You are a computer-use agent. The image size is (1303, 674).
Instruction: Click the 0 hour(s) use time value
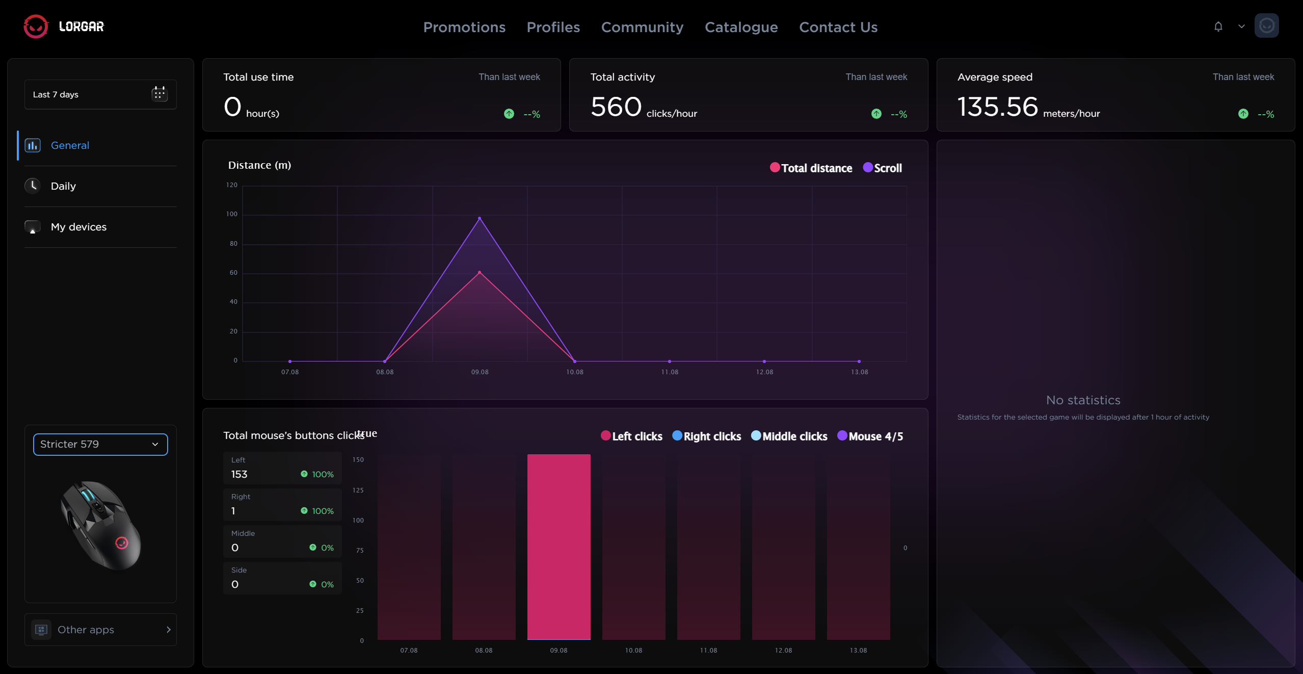(251, 107)
